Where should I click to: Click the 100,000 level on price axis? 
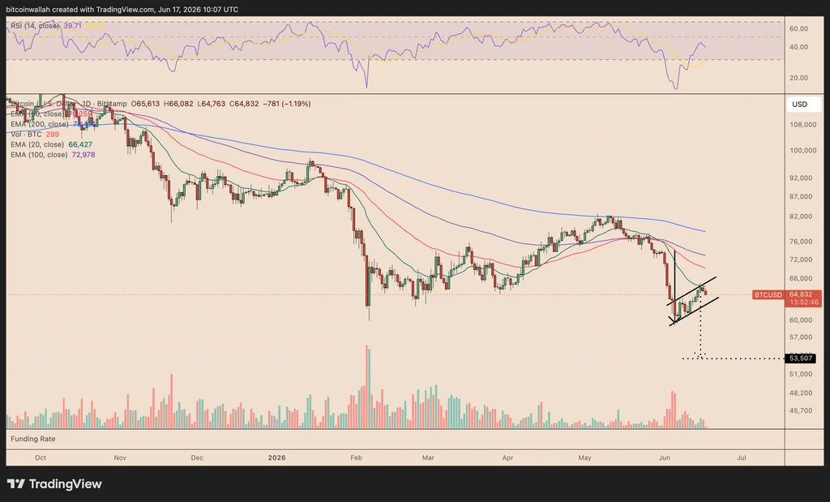[x=802, y=150]
